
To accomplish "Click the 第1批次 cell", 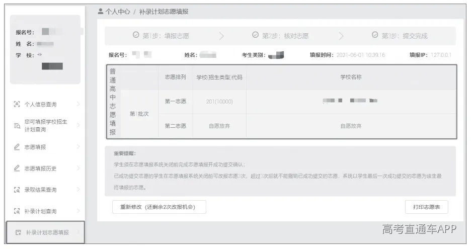I will (x=139, y=114).
